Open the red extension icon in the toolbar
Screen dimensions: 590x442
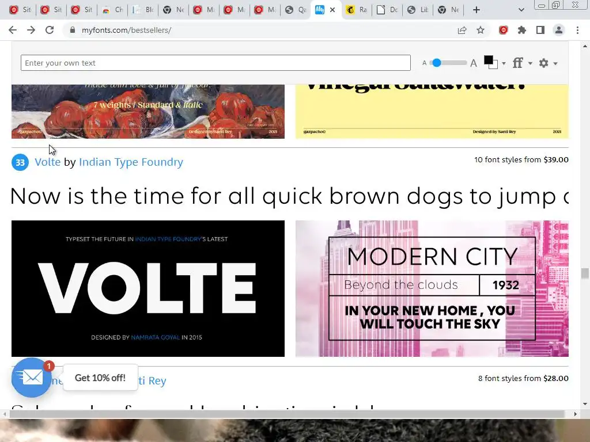coord(504,30)
